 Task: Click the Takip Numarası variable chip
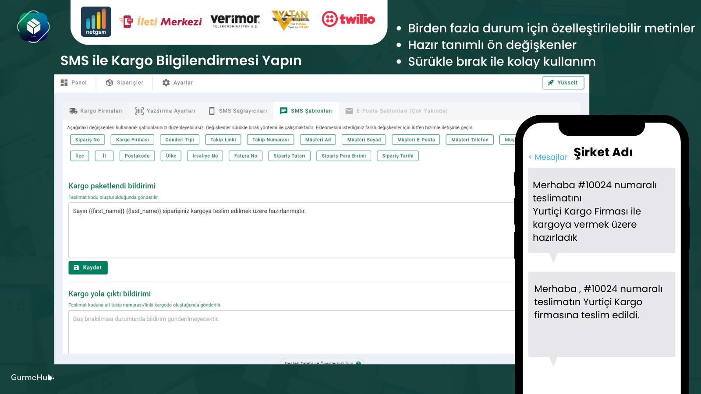click(x=271, y=140)
